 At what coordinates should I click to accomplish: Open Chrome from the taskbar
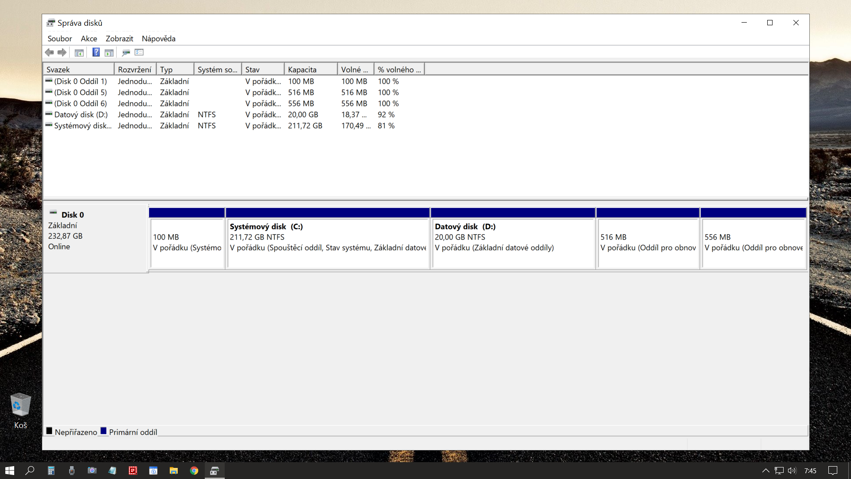(x=194, y=471)
